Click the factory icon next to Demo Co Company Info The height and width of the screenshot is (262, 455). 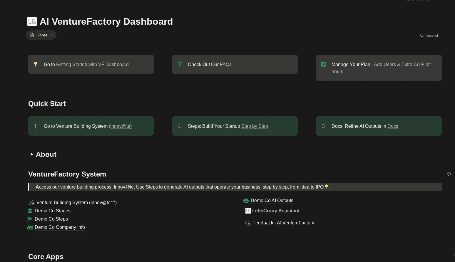pos(30,227)
